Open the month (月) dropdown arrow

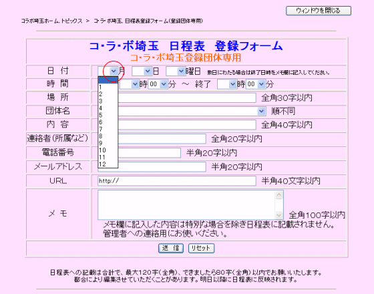click(x=114, y=71)
